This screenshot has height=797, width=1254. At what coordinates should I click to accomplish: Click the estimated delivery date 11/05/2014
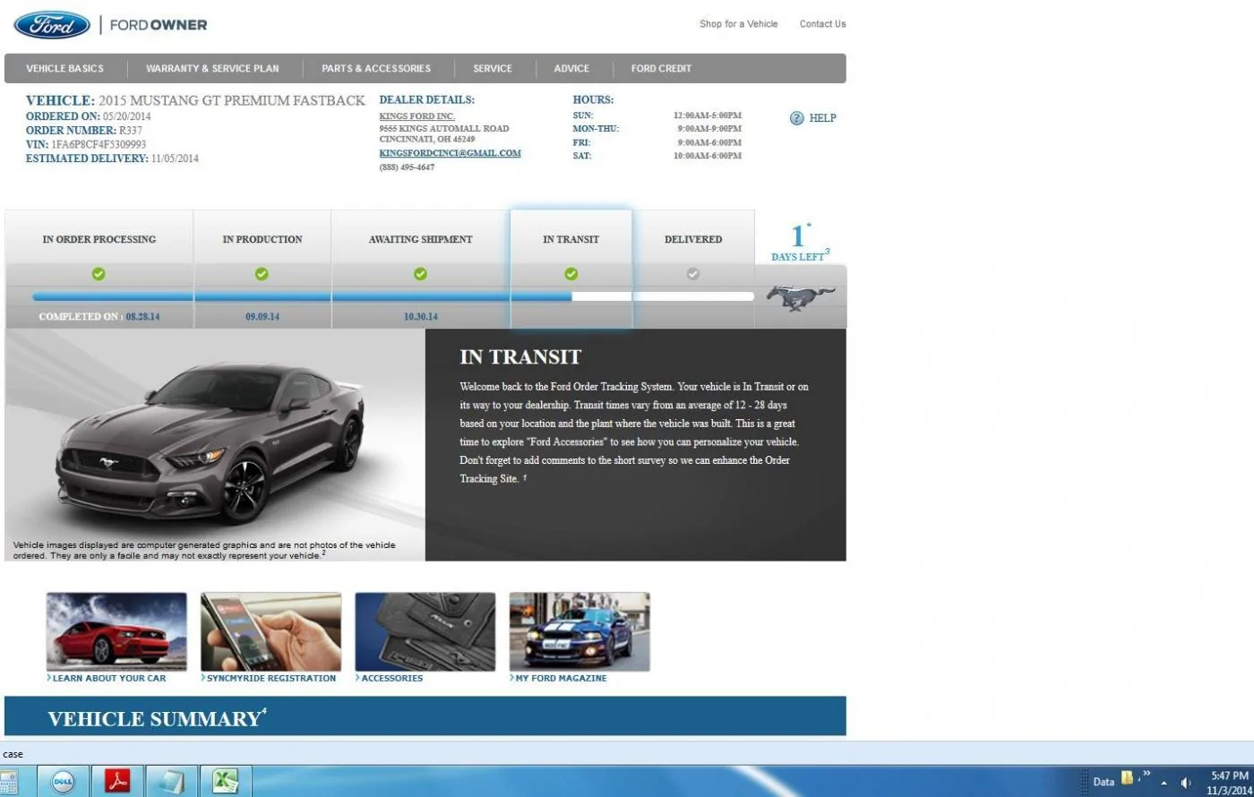[176, 159]
